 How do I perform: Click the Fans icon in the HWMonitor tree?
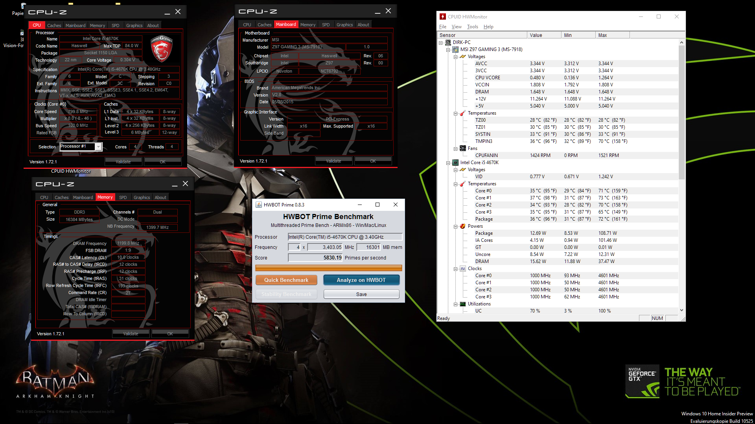463,148
